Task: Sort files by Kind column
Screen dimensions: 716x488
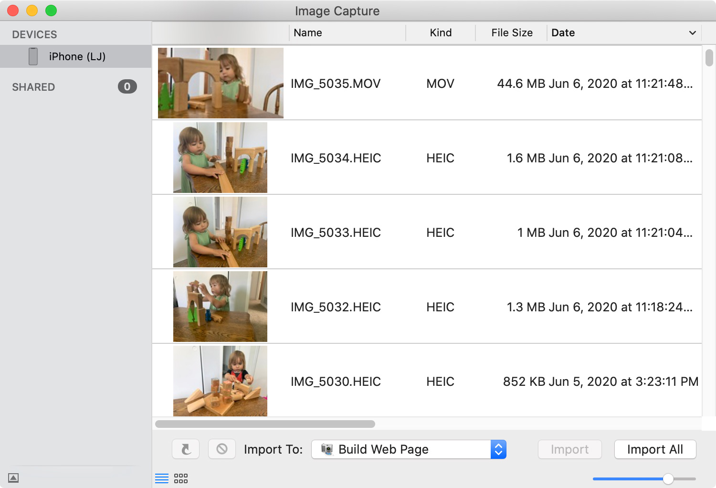Action: click(x=440, y=33)
